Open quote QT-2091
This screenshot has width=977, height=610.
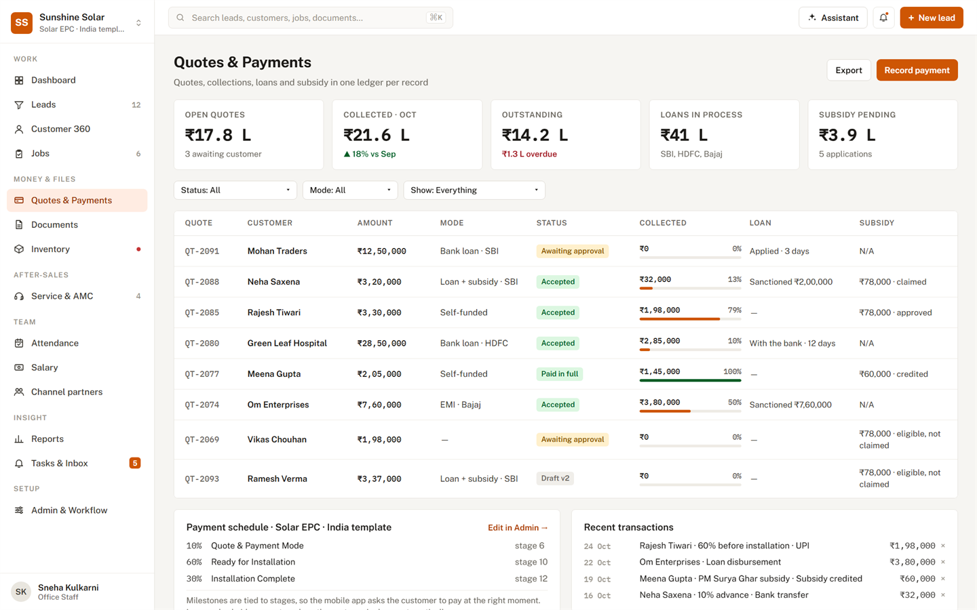point(202,251)
